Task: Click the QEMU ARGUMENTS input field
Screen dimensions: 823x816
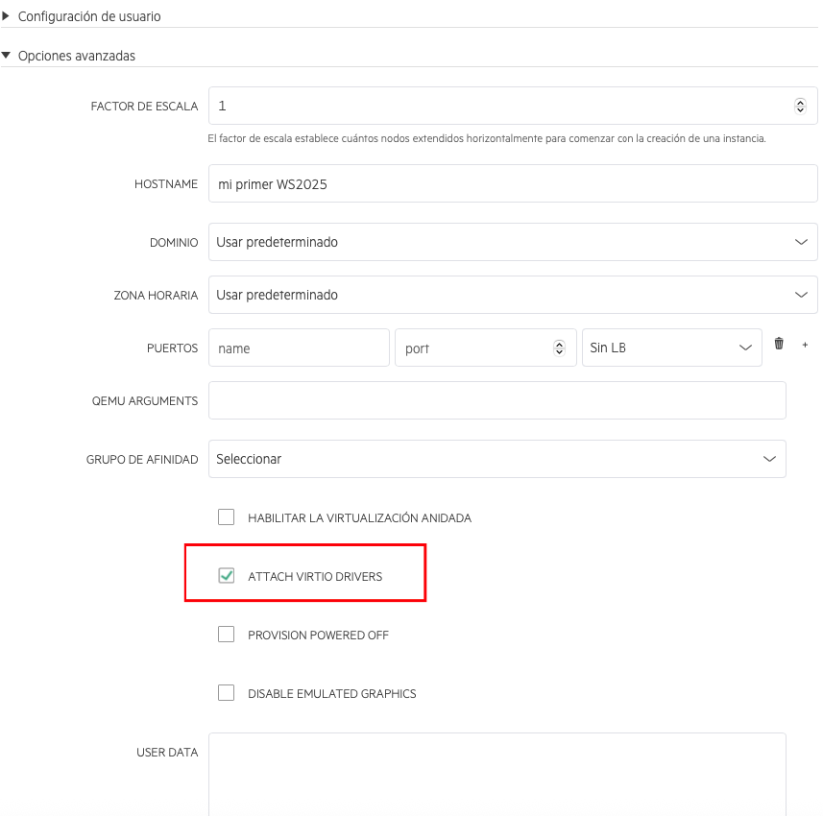Action: [x=496, y=400]
